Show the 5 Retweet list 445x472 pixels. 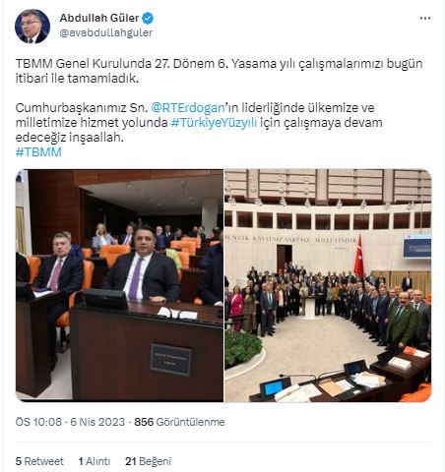(x=39, y=461)
